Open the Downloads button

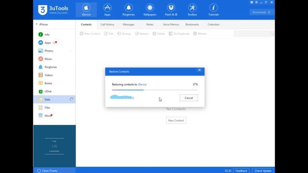(261, 12)
